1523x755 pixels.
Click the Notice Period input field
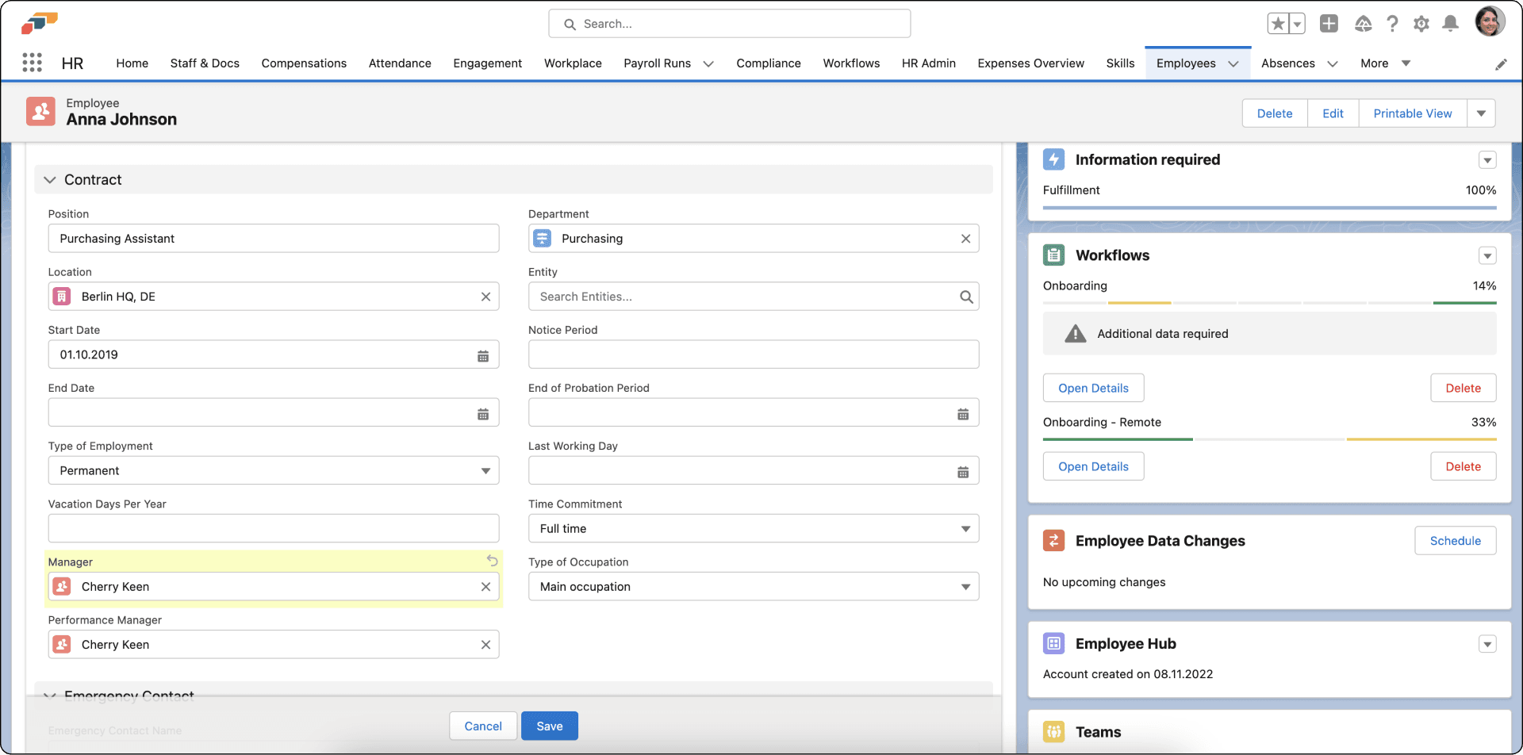click(x=754, y=355)
